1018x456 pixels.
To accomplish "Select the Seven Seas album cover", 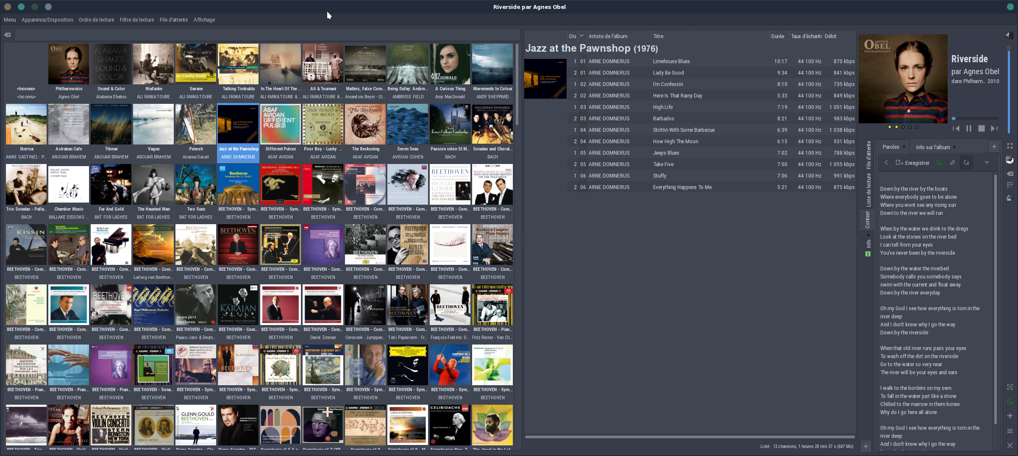I will pos(408,124).
